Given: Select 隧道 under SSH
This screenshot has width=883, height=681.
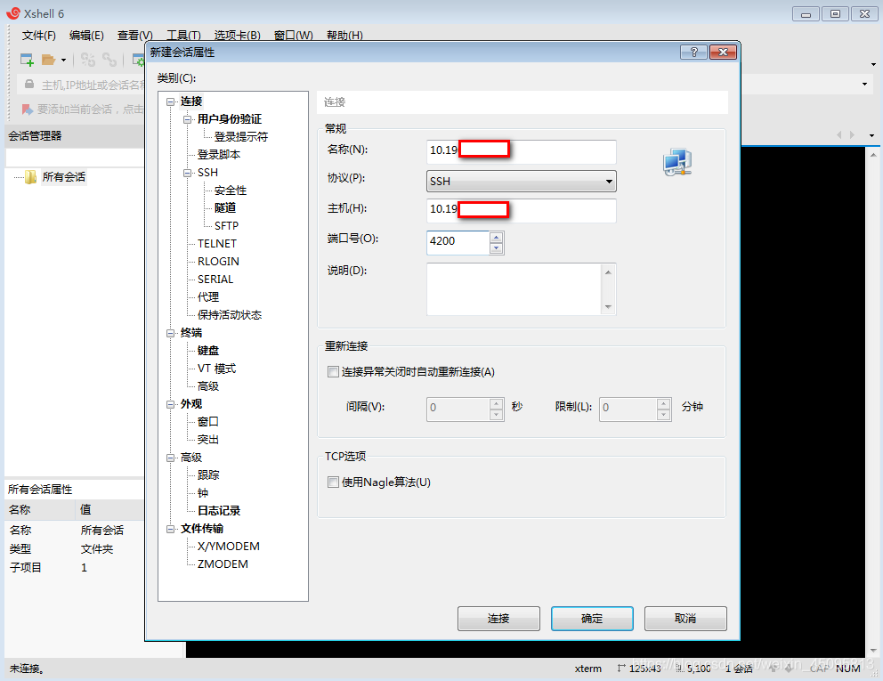Looking at the screenshot, I should point(225,207).
